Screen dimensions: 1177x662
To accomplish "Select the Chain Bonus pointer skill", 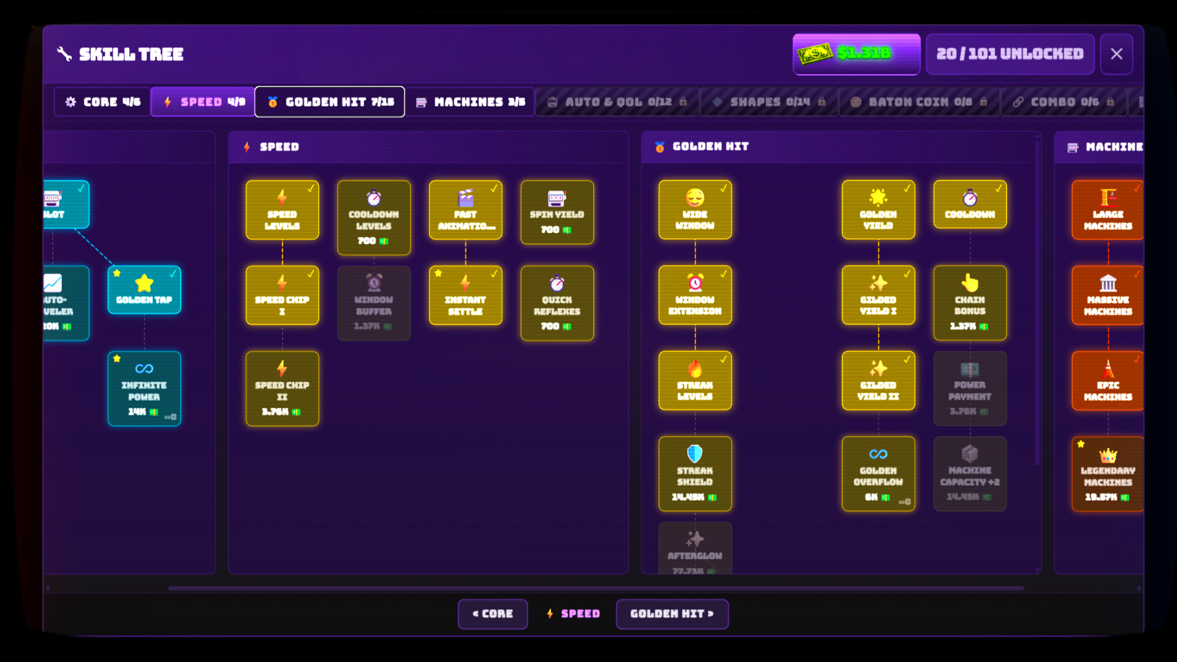I will click(x=969, y=303).
